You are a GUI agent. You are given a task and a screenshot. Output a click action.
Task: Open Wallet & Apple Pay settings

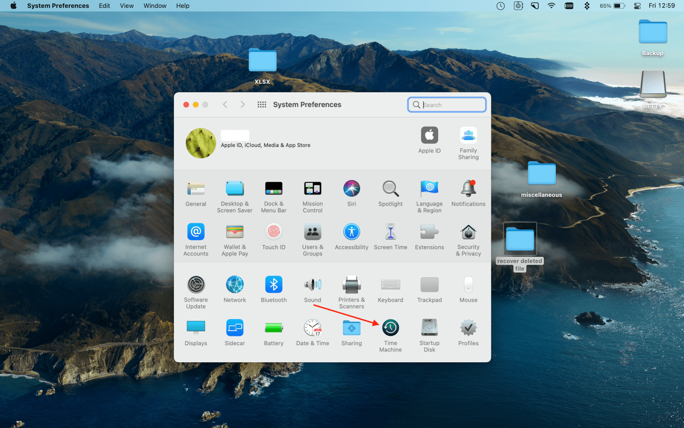235,240
